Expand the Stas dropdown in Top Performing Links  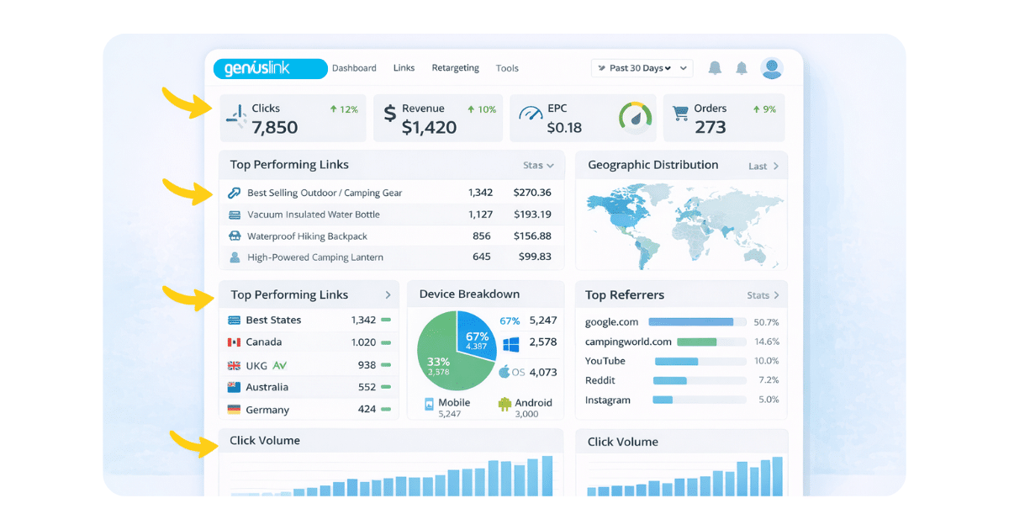click(x=538, y=166)
